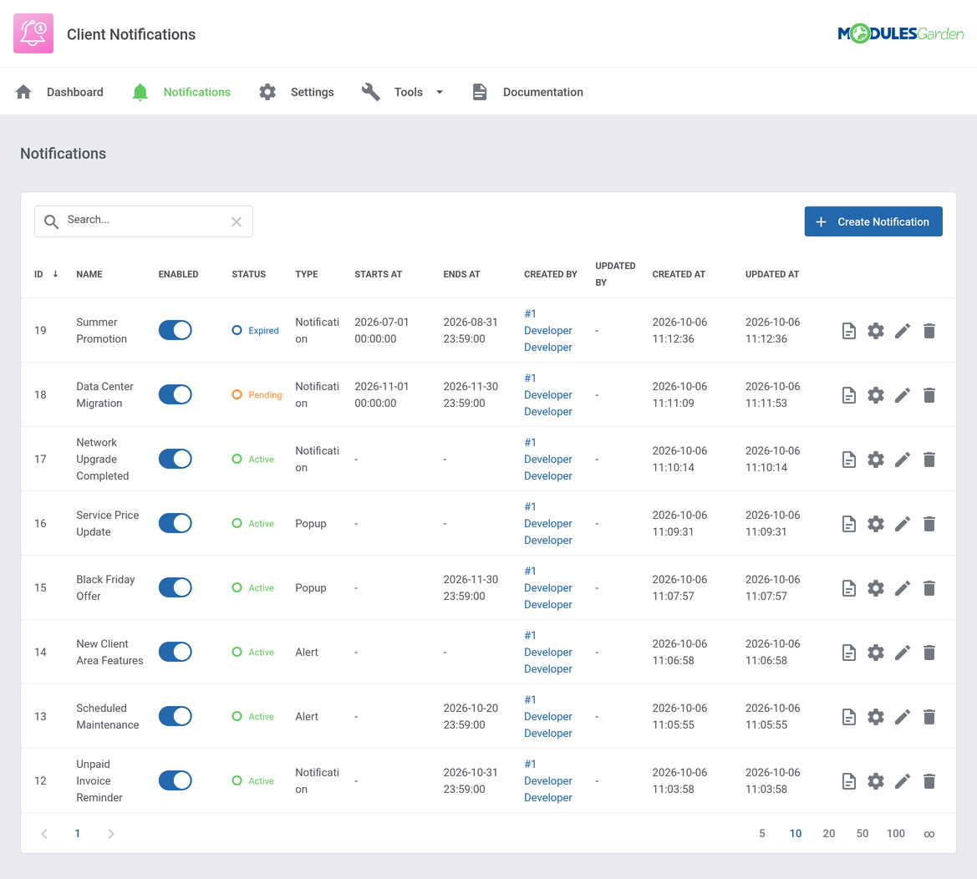The height and width of the screenshot is (879, 977).
Task: Go to previous page arrow
Action: pyautogui.click(x=44, y=834)
